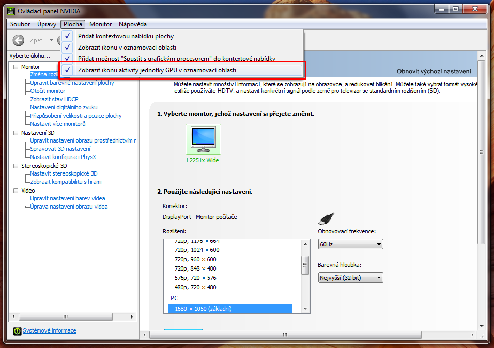Click the DisplayPort connector icon
The width and height of the screenshot is (494, 348).
[327, 218]
